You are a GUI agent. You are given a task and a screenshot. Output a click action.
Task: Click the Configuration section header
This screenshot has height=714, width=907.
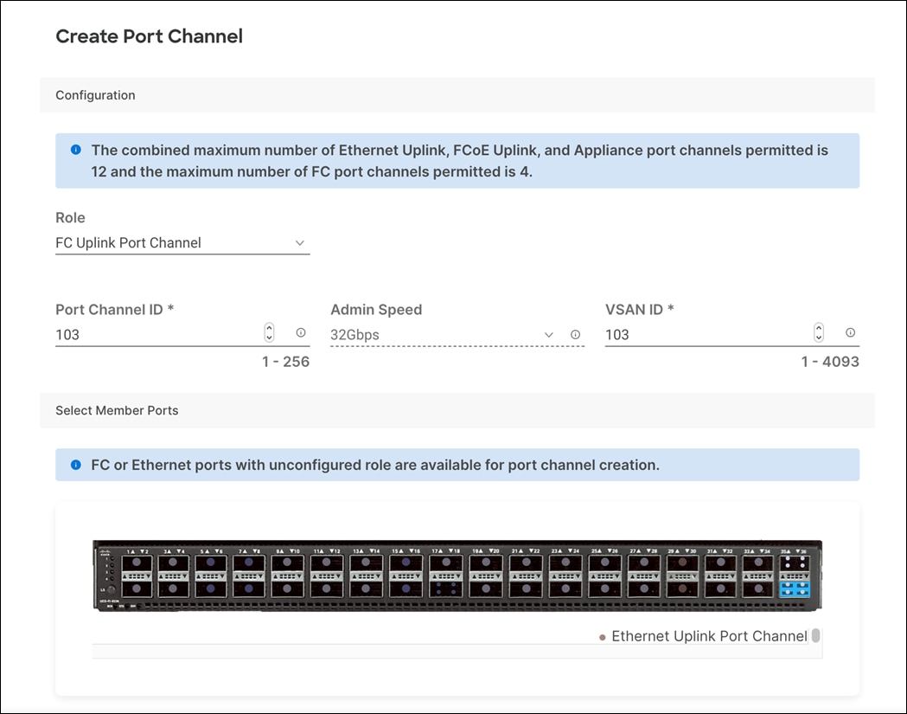click(95, 95)
